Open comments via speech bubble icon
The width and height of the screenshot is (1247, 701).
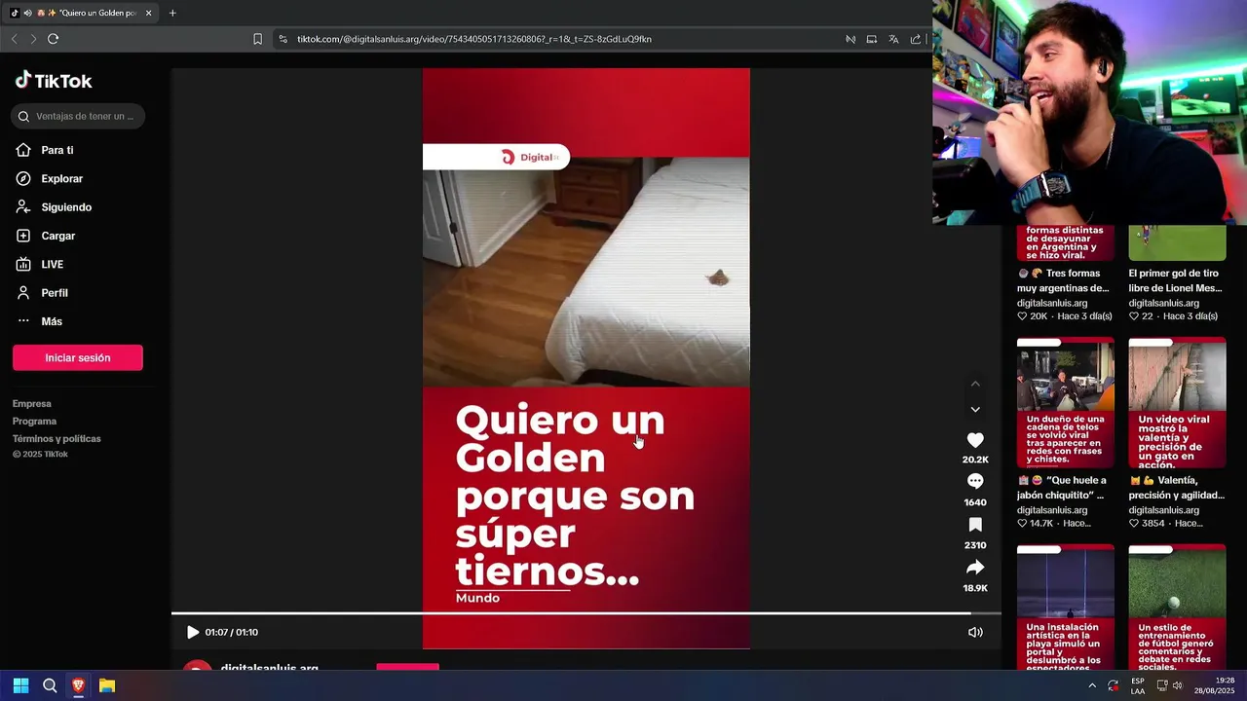pos(975,481)
